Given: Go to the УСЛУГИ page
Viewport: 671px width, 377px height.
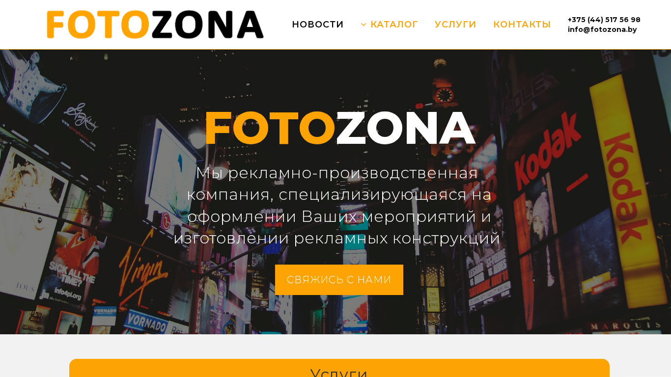Looking at the screenshot, I should (455, 25).
